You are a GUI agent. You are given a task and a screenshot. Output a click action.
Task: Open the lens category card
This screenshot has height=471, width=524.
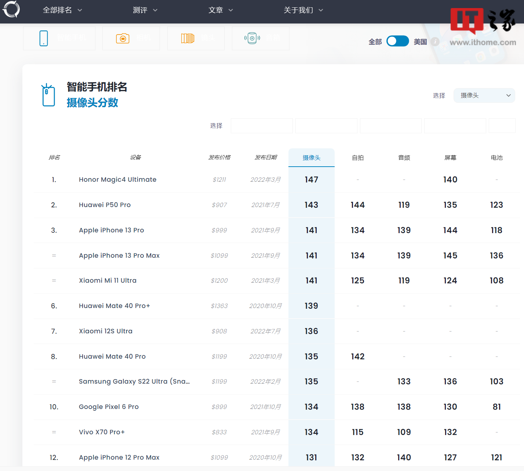point(196,38)
